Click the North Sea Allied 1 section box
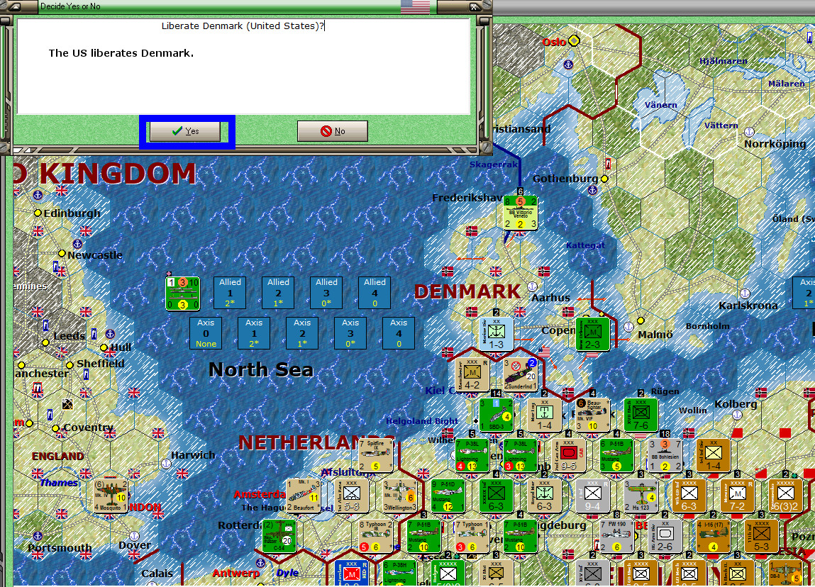Image resolution: width=815 pixels, height=587 pixels. [230, 293]
